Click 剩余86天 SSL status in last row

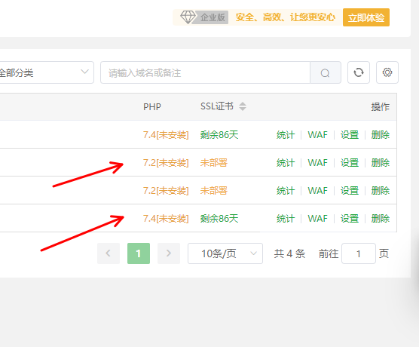219,219
